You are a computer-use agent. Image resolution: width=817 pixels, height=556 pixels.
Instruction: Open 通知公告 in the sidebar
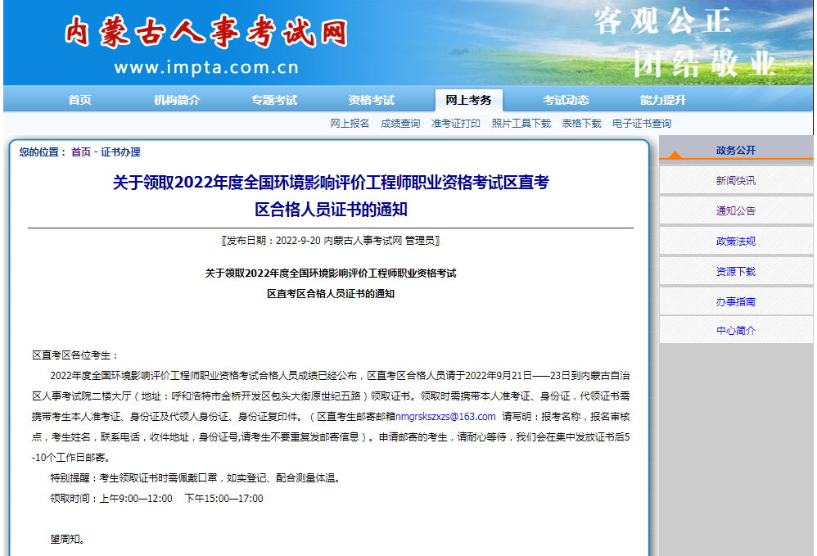click(x=735, y=211)
